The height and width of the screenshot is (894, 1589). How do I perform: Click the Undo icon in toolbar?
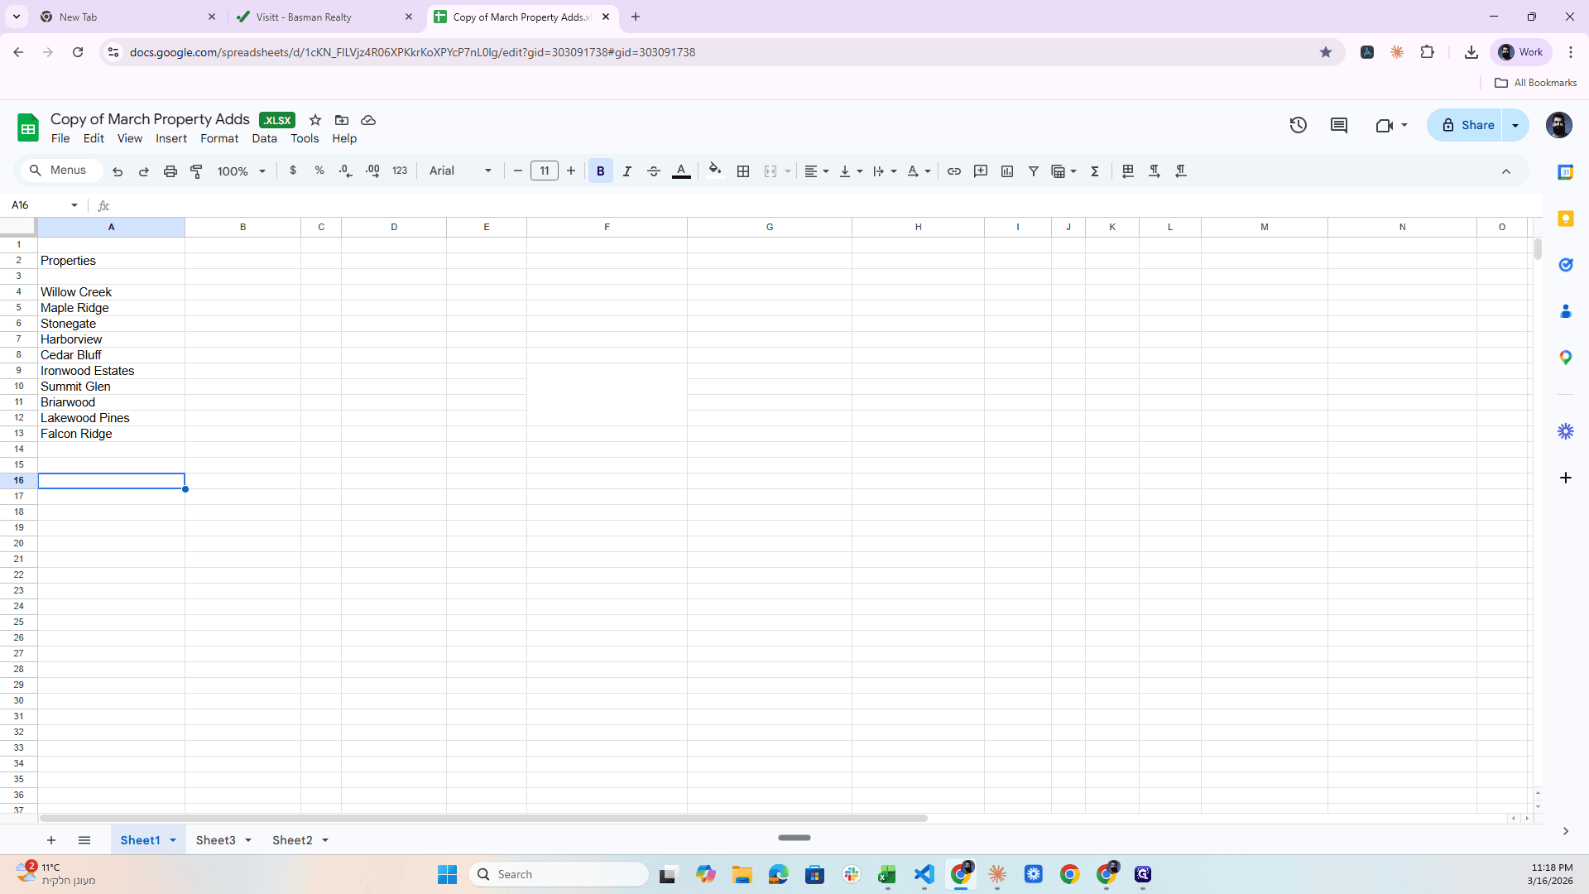point(118,171)
